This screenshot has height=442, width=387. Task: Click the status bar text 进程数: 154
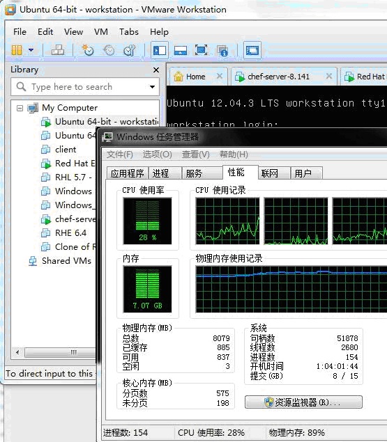click(126, 433)
